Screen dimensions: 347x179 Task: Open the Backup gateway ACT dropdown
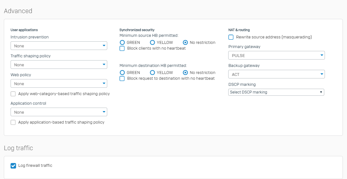[x=276, y=74]
